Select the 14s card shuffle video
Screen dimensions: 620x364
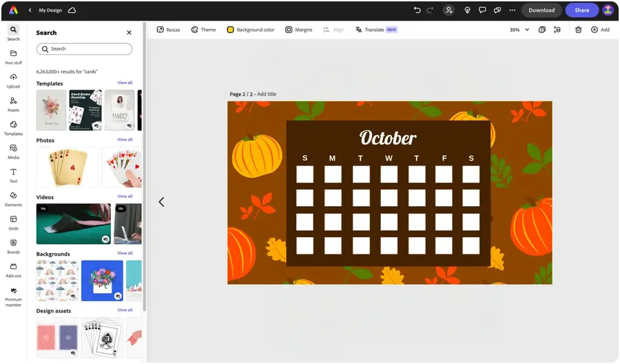click(74, 224)
